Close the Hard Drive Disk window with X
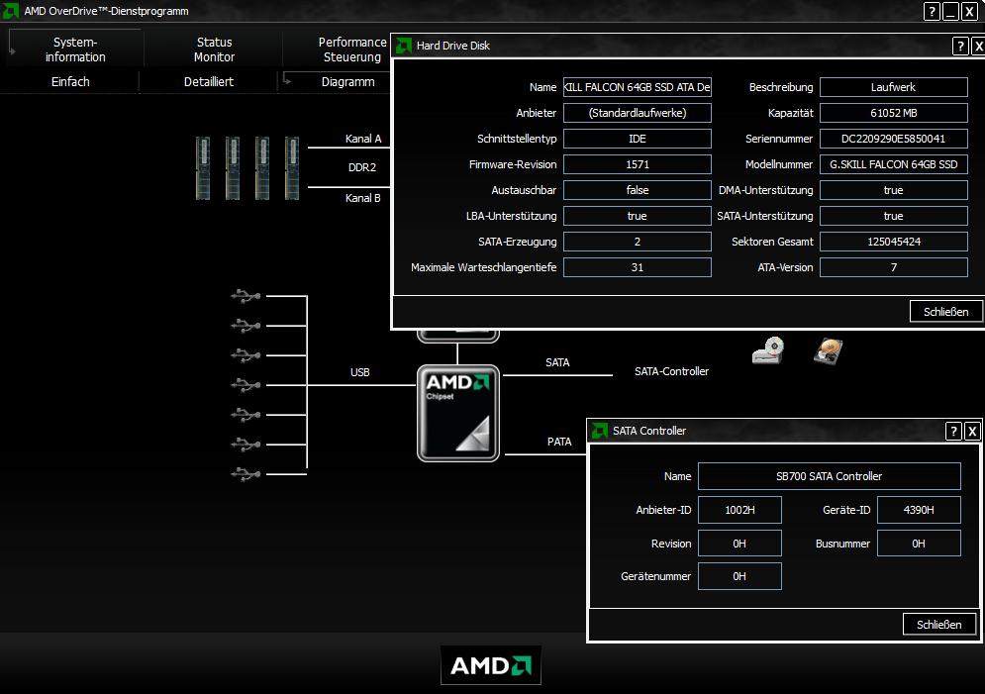Viewport: 985px width, 694px height. coord(978,46)
